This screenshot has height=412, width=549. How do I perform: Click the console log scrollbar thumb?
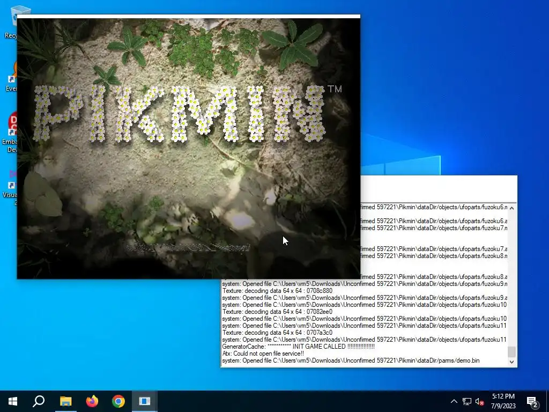coord(511,351)
